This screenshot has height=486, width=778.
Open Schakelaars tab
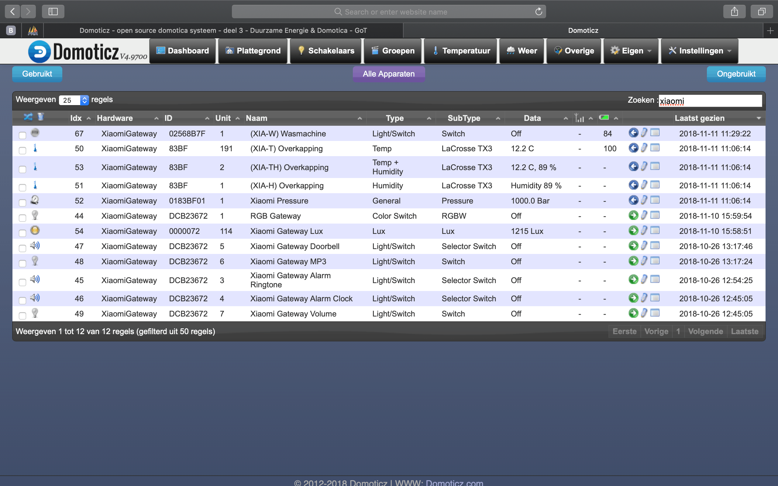[x=326, y=51]
